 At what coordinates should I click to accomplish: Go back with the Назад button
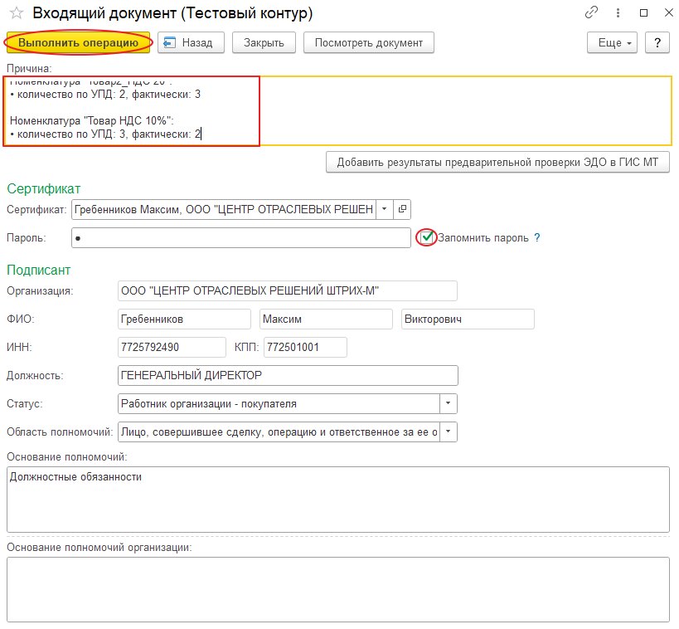tap(191, 42)
